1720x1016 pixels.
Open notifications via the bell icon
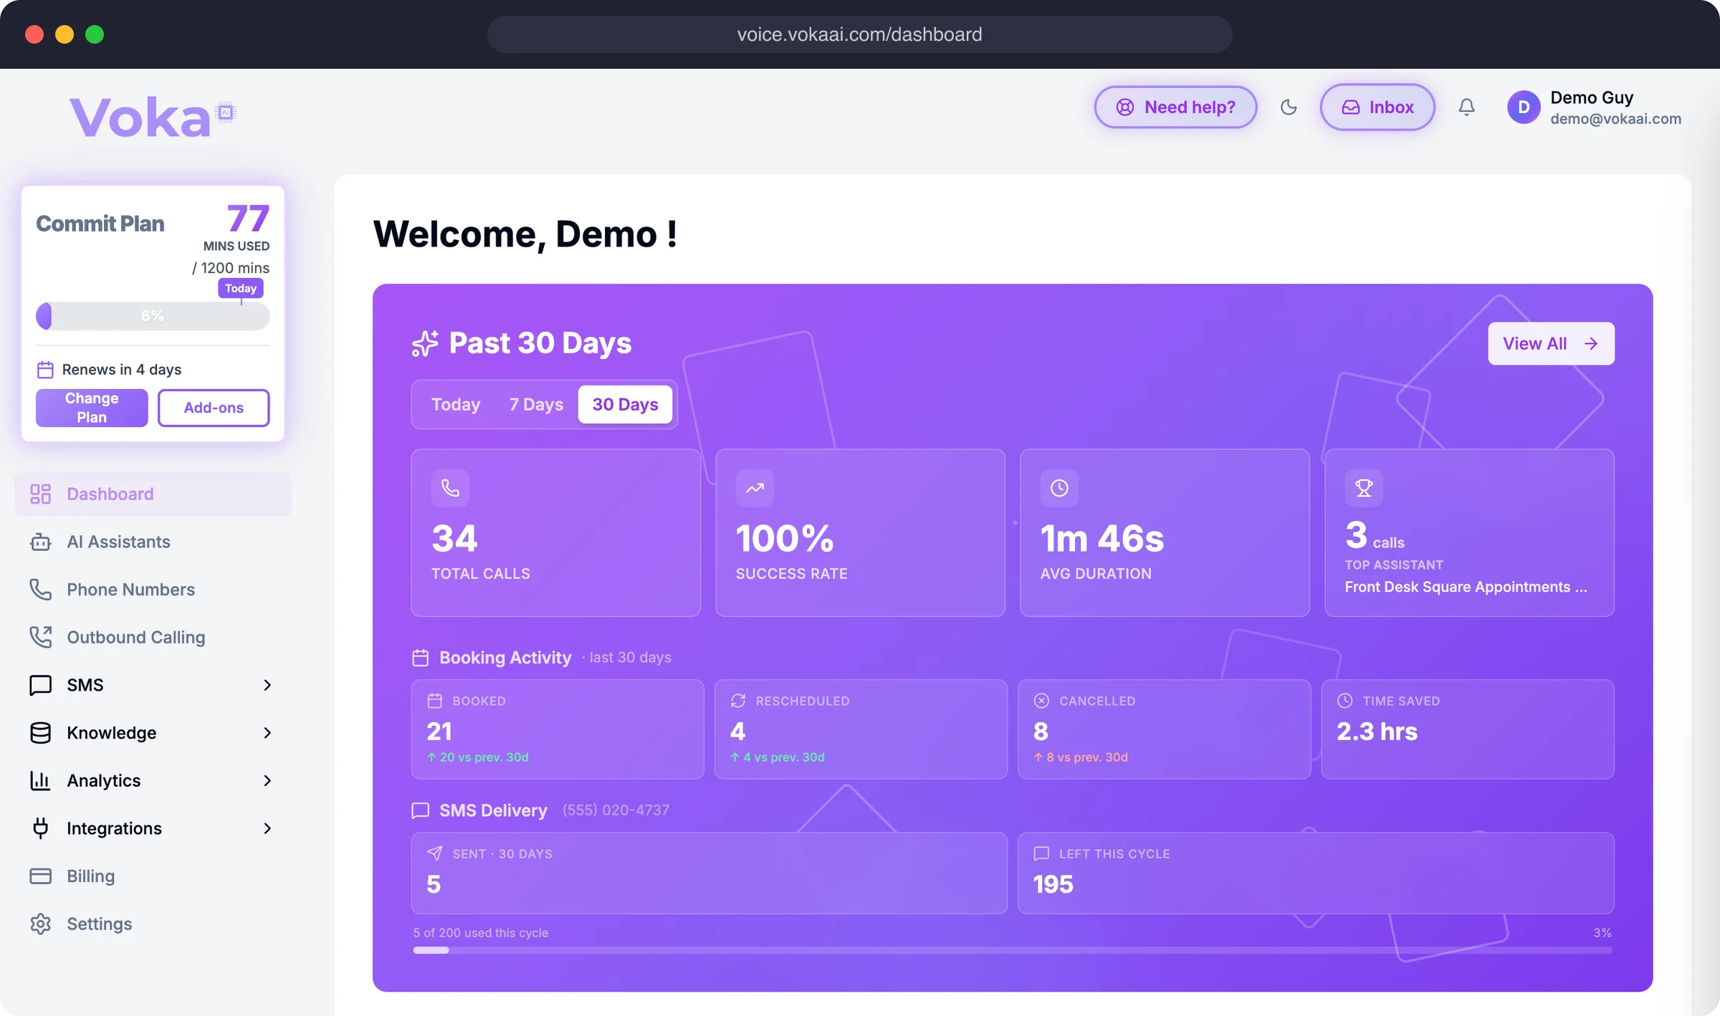point(1466,107)
